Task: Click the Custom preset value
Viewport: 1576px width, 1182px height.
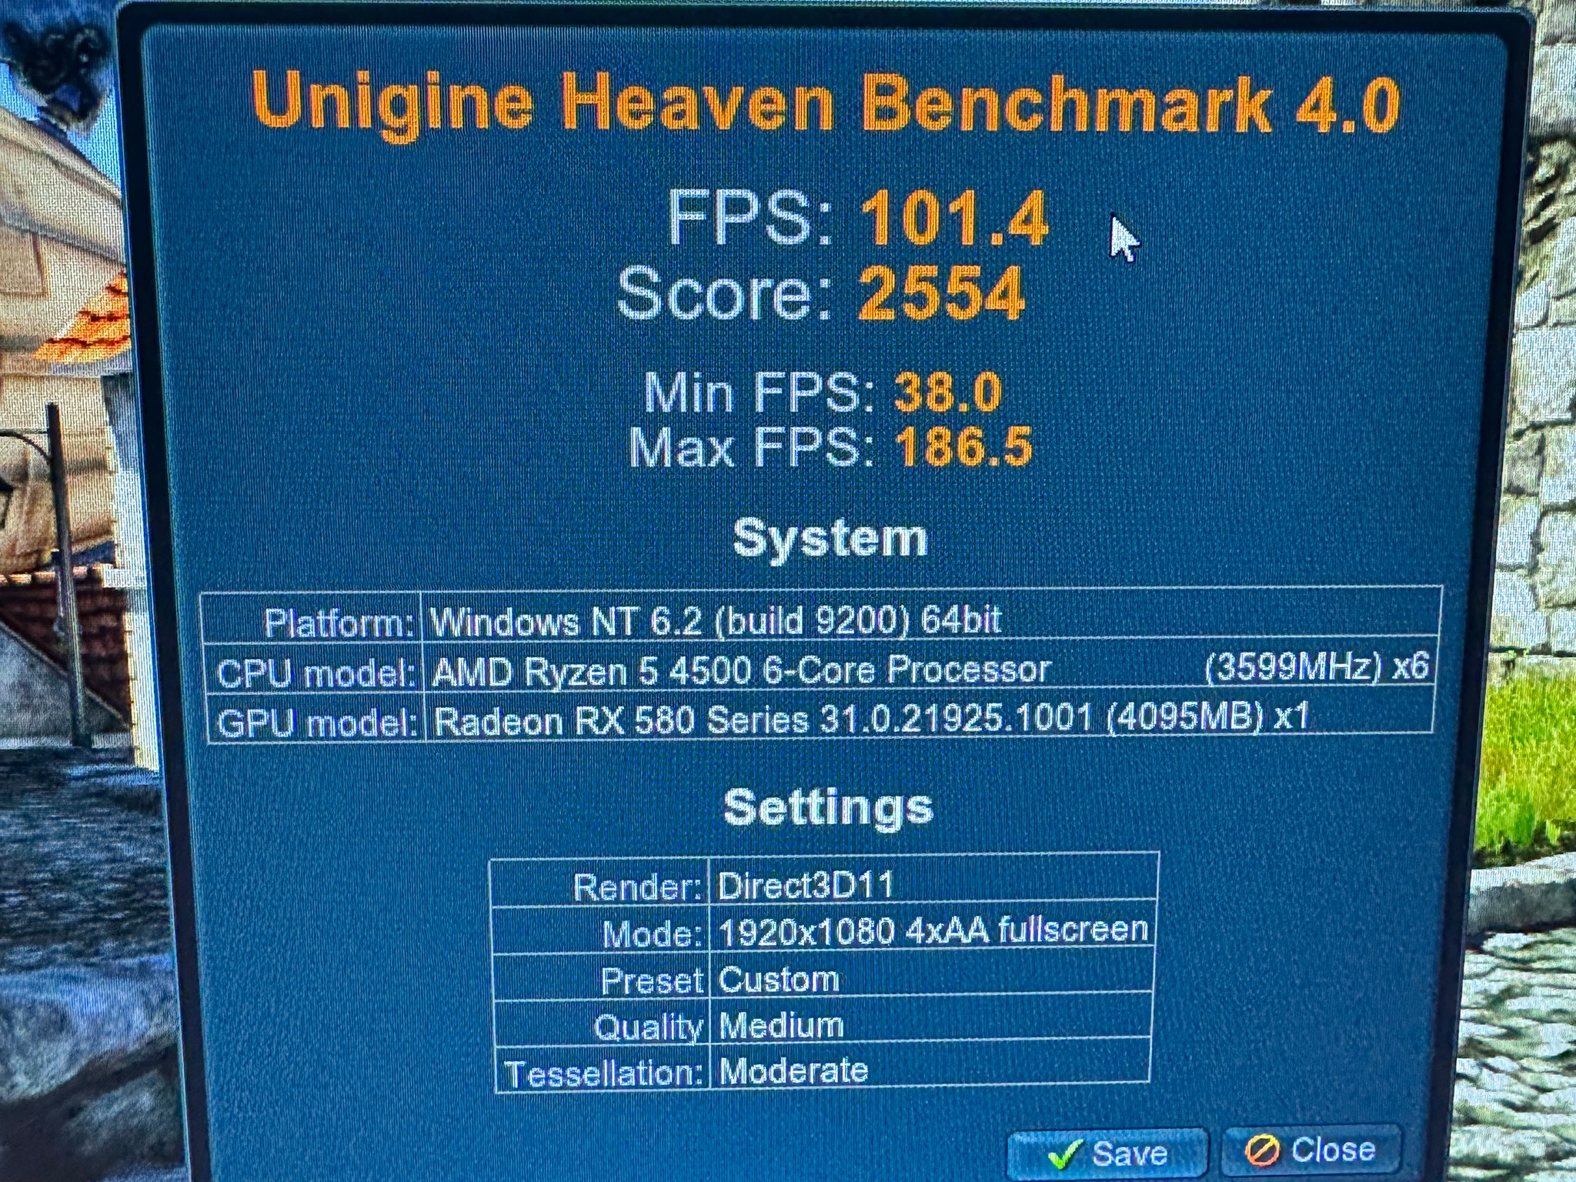Action: [778, 979]
